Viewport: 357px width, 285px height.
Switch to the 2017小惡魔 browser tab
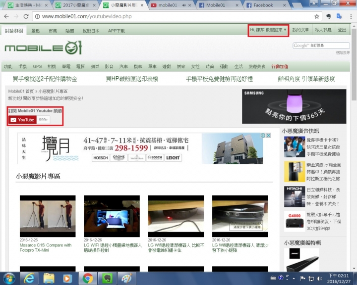click(x=75, y=5)
